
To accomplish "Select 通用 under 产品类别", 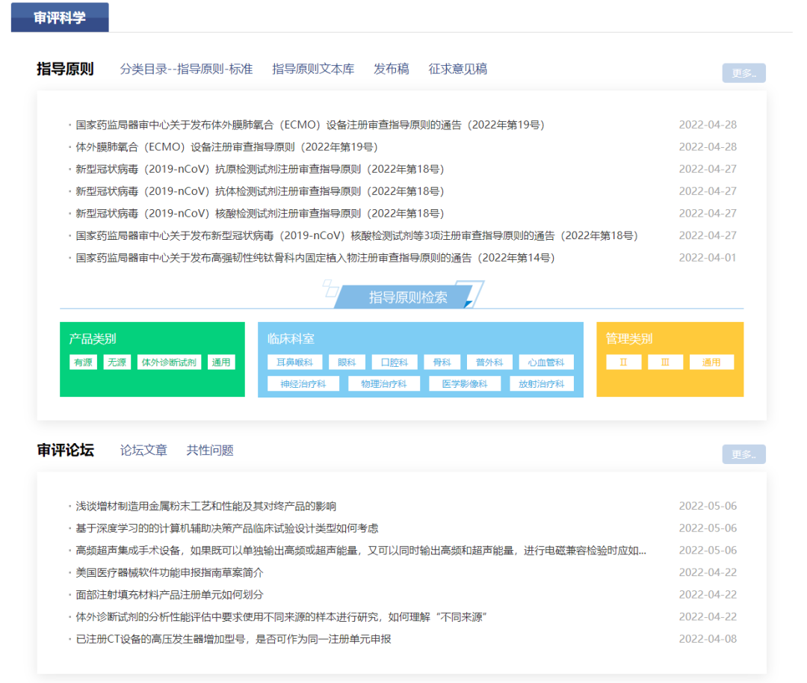I will pyautogui.click(x=221, y=362).
